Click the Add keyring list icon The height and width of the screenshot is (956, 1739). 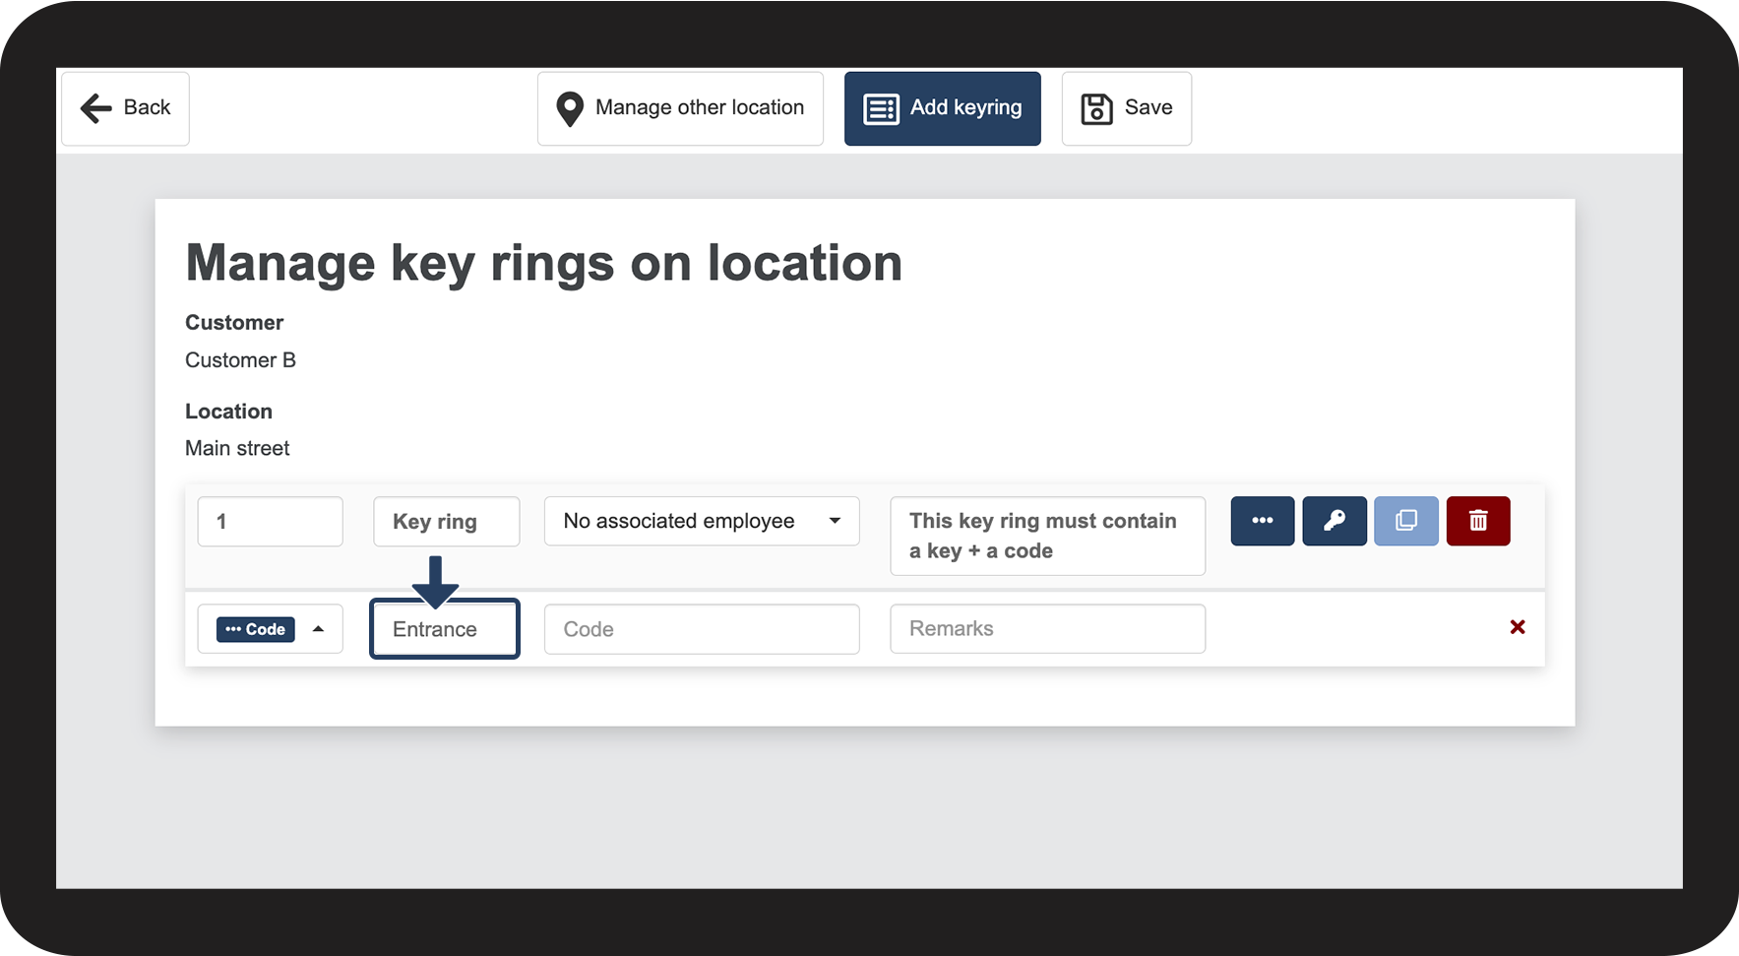tap(881, 108)
